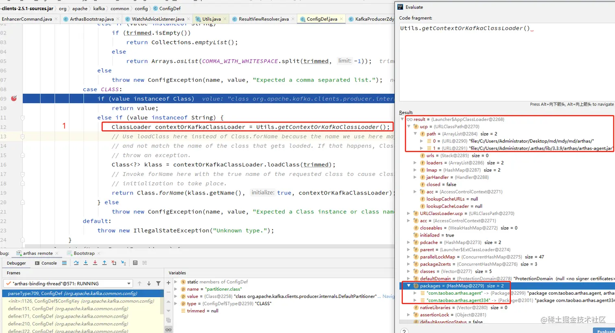
Task: Drop the current frame
Action: click(114, 263)
